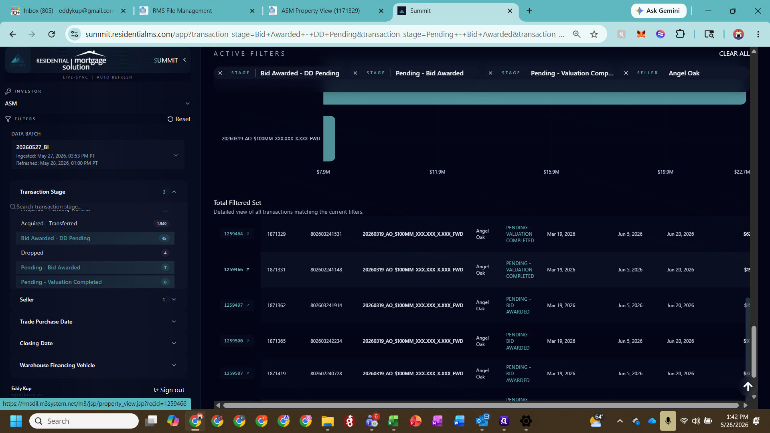Open Settings gear from the taskbar

pos(526,421)
